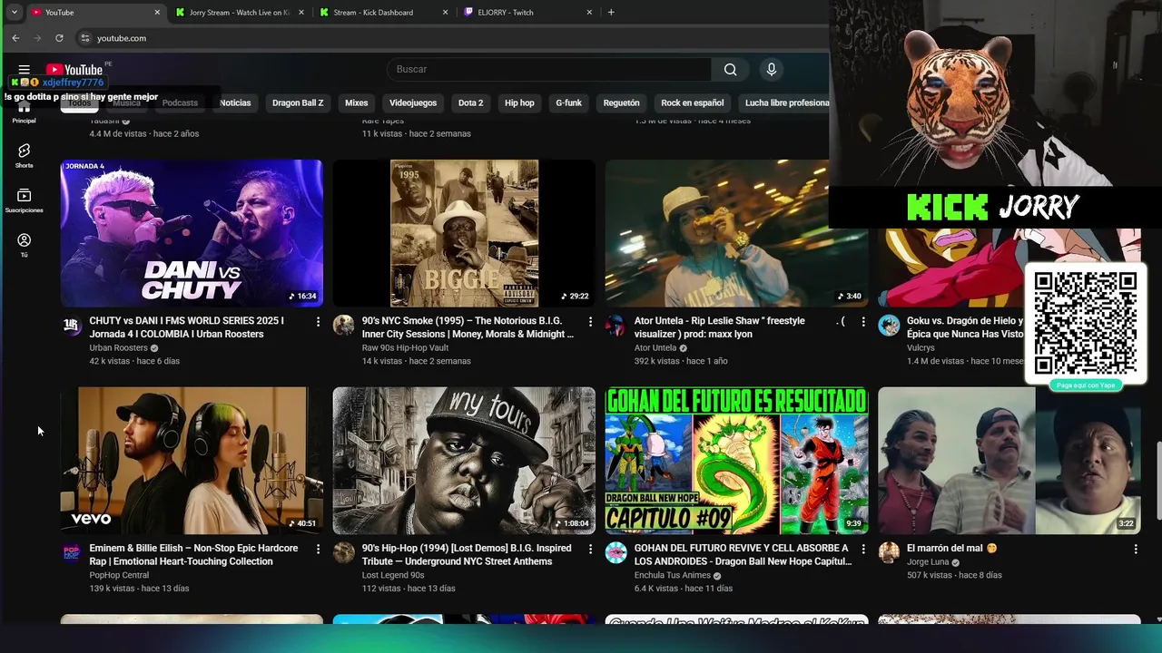The height and width of the screenshot is (653, 1162).
Task: Select the Videojuegos filter chip
Action: (413, 103)
